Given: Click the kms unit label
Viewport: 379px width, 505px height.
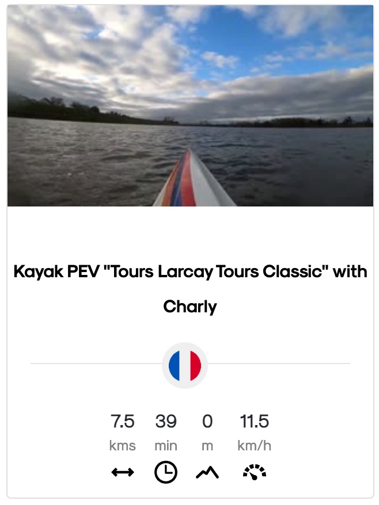Looking at the screenshot, I should click(x=123, y=446).
